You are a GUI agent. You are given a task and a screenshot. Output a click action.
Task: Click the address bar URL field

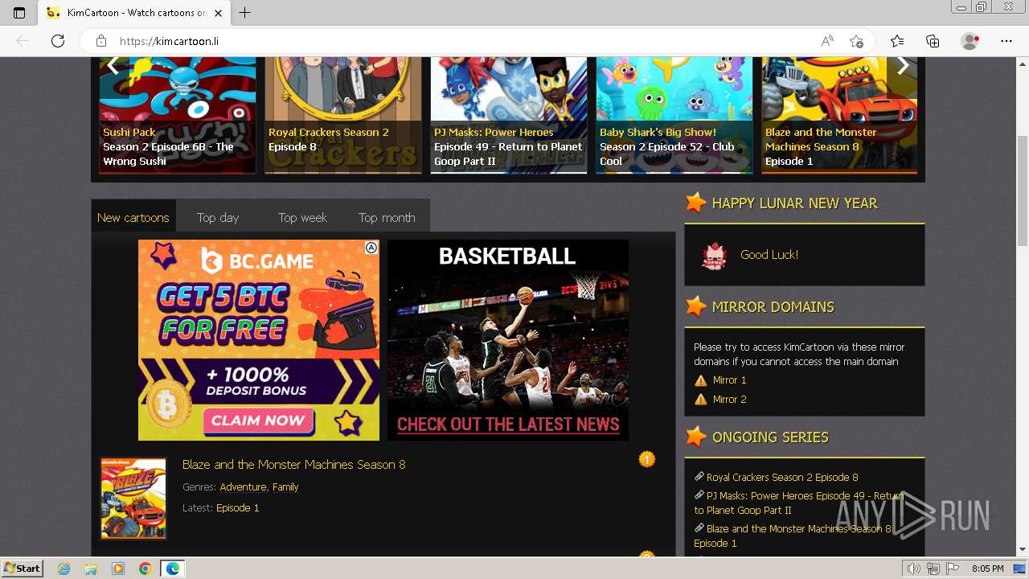tap(466, 41)
